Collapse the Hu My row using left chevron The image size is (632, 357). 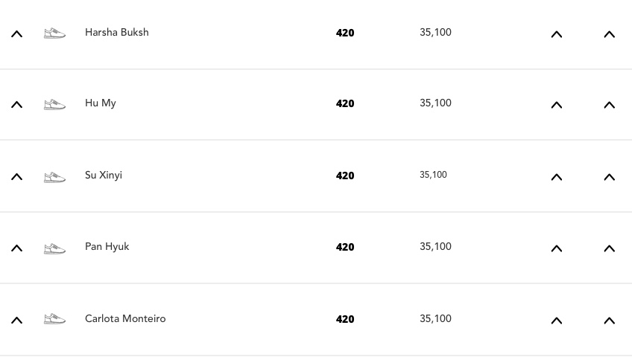pyautogui.click(x=16, y=105)
